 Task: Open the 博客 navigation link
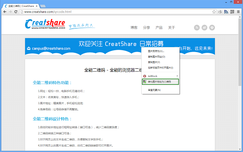coord(134,28)
